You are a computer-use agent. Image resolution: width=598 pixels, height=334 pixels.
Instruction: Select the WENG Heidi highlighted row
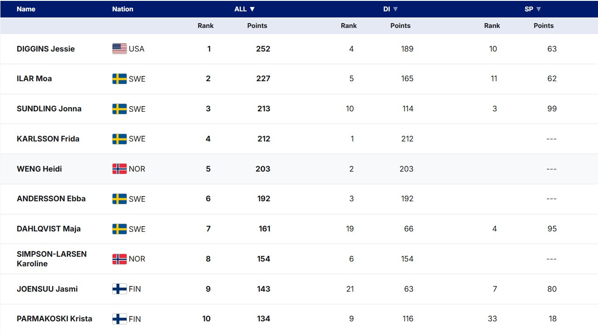(x=299, y=169)
